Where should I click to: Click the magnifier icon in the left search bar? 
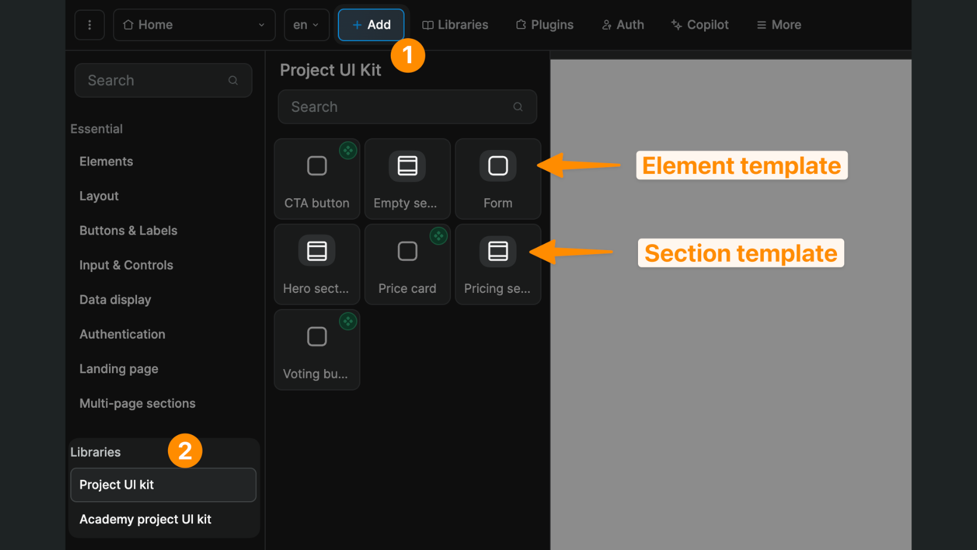233,80
